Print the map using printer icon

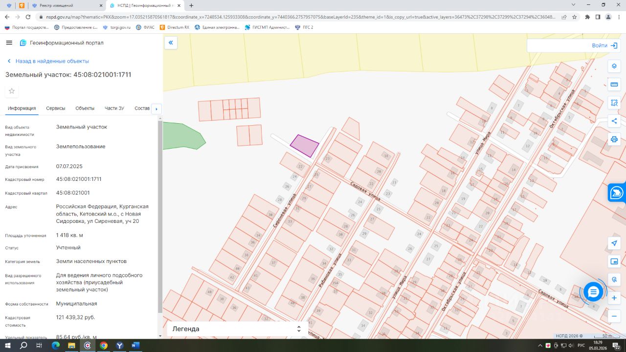614,139
